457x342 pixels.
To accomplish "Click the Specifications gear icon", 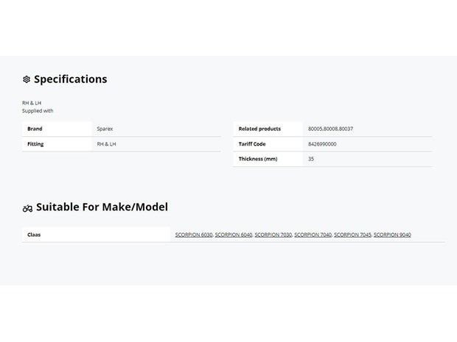I will tap(27, 79).
